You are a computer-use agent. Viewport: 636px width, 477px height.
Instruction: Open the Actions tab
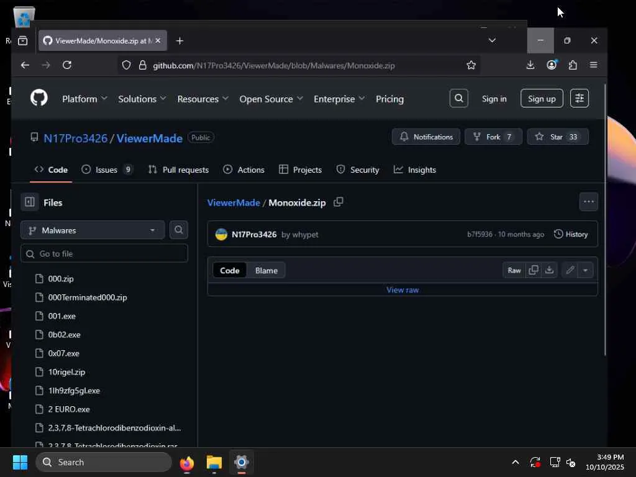(243, 170)
